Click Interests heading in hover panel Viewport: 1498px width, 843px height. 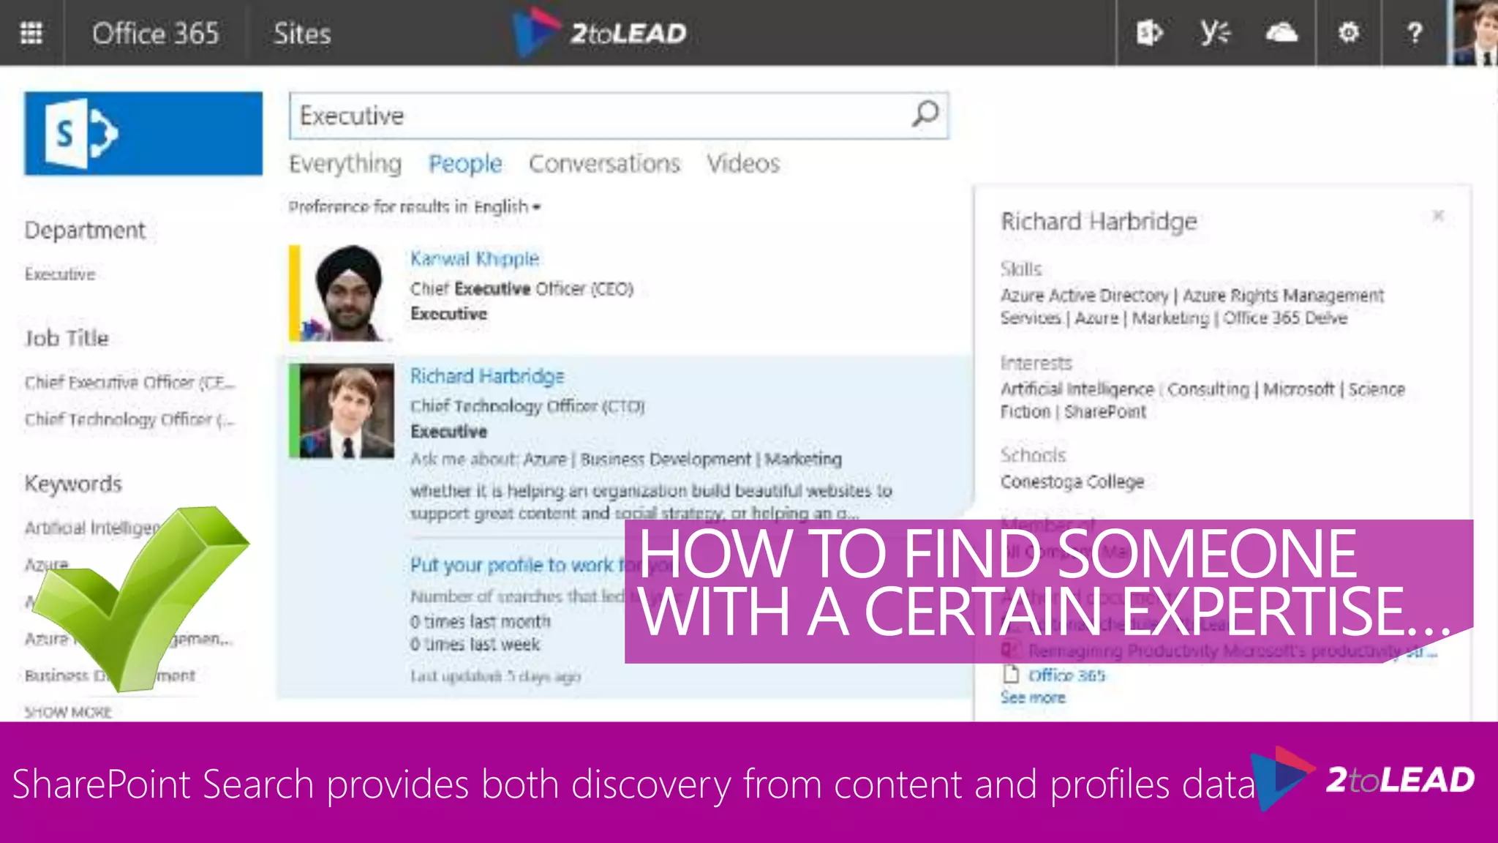(x=1036, y=363)
